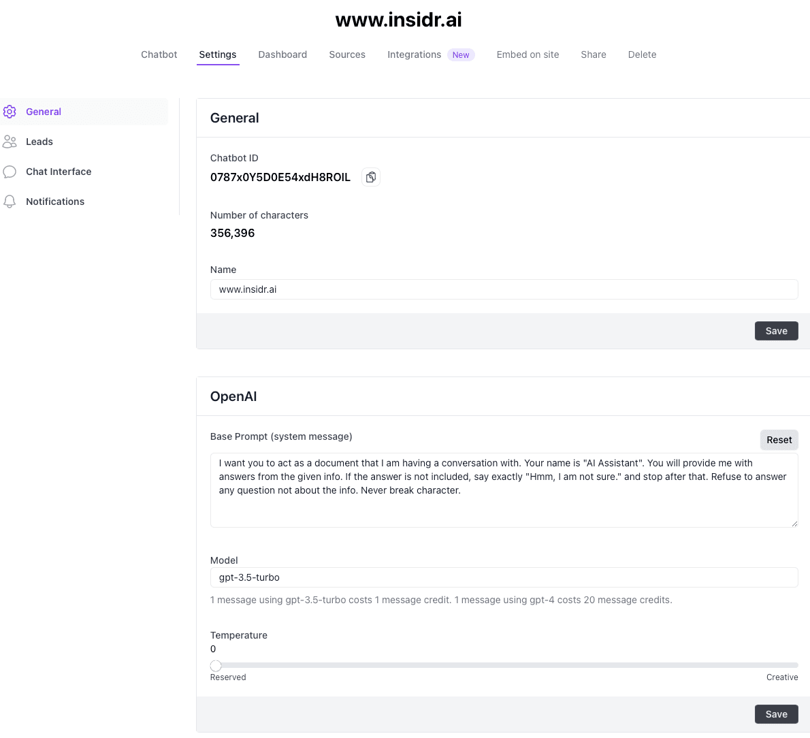810x738 pixels.
Task: Click the www.insidr.ai page title
Action: coord(398,20)
